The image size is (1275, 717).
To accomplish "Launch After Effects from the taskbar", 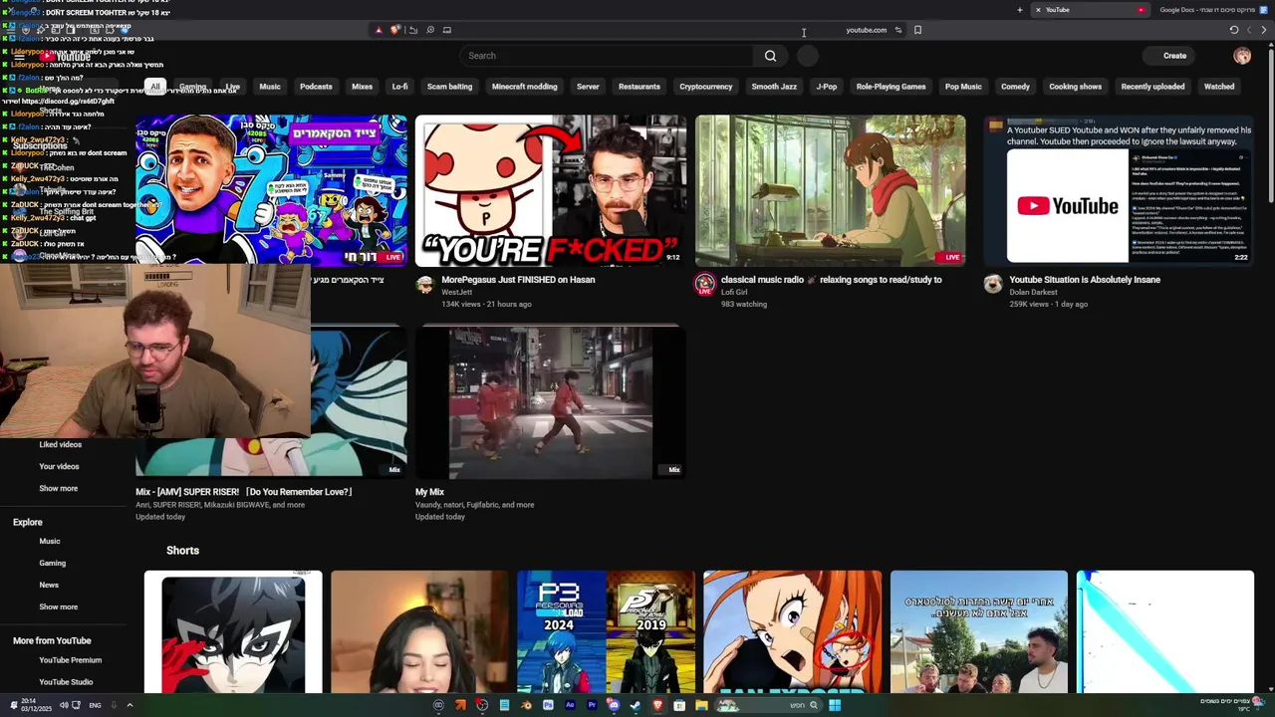I will tap(570, 705).
